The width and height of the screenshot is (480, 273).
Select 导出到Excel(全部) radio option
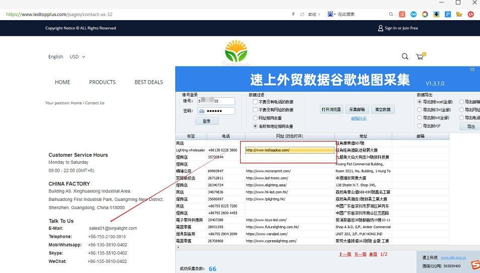420,102
